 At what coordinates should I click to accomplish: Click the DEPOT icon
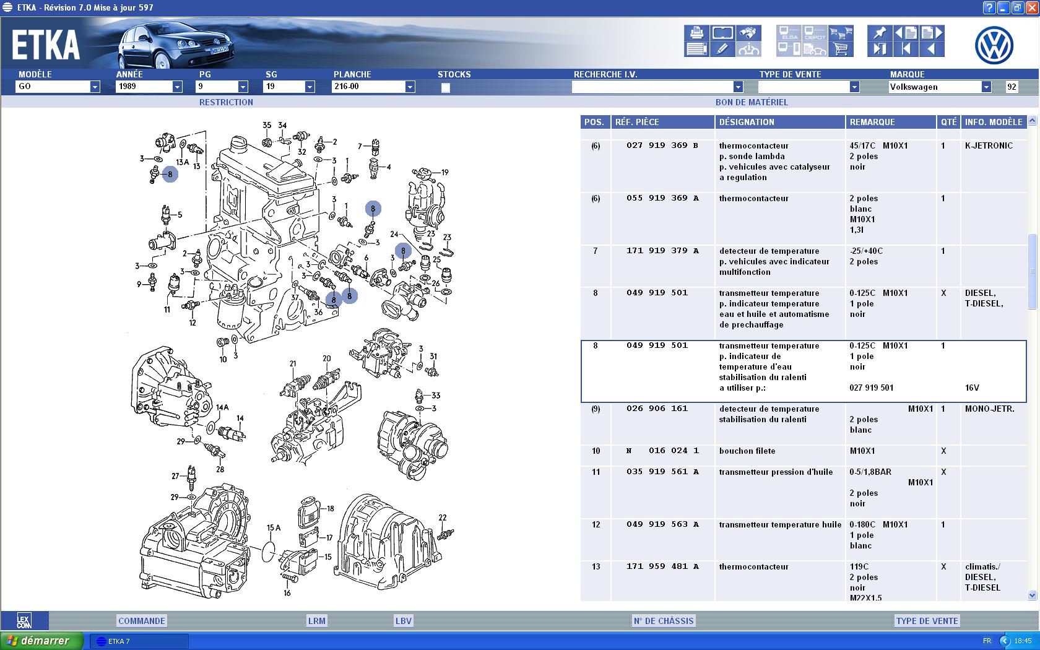815,33
